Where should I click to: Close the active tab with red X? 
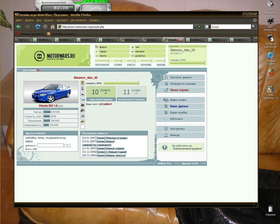[181, 40]
